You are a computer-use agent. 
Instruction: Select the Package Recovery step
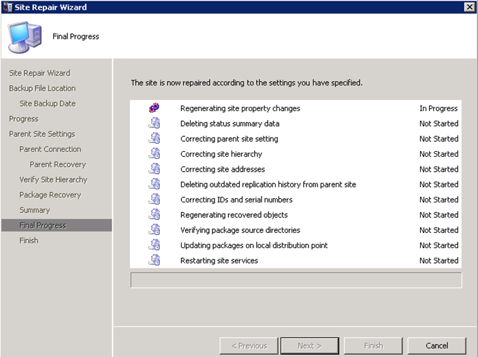pos(50,195)
